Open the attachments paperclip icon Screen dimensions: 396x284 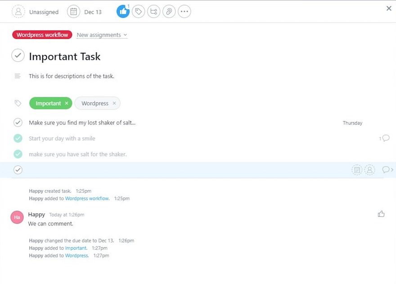point(169,11)
